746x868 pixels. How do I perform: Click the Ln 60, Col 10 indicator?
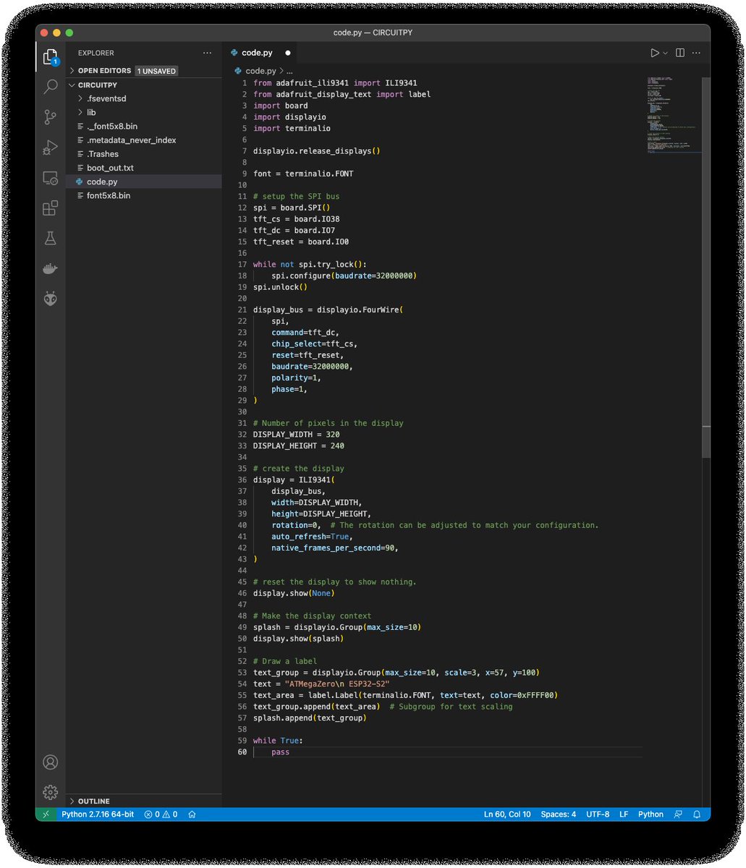pyautogui.click(x=507, y=814)
